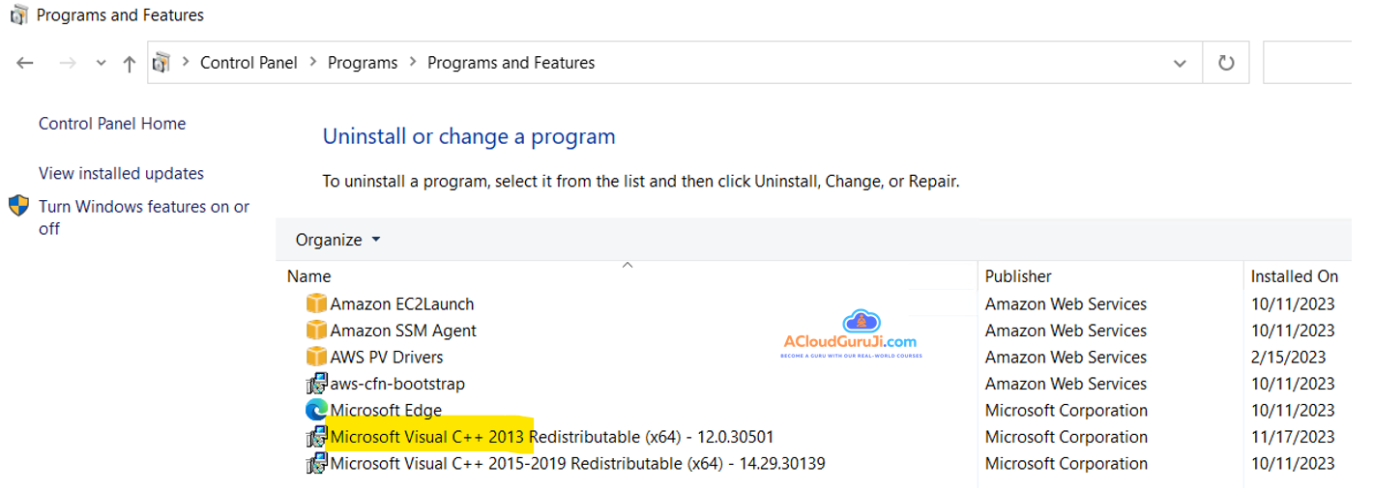Open the recent locations chevron
The width and height of the screenshot is (1373, 490).
coord(101,63)
